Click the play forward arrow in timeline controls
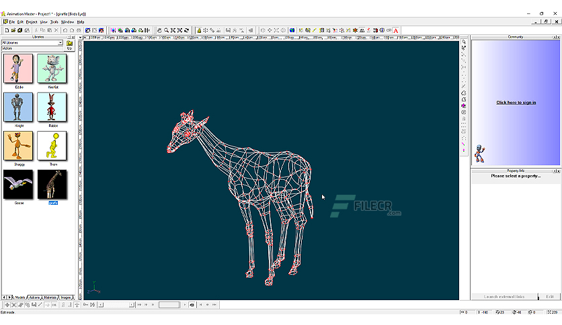The image size is (562, 325). coord(185,305)
